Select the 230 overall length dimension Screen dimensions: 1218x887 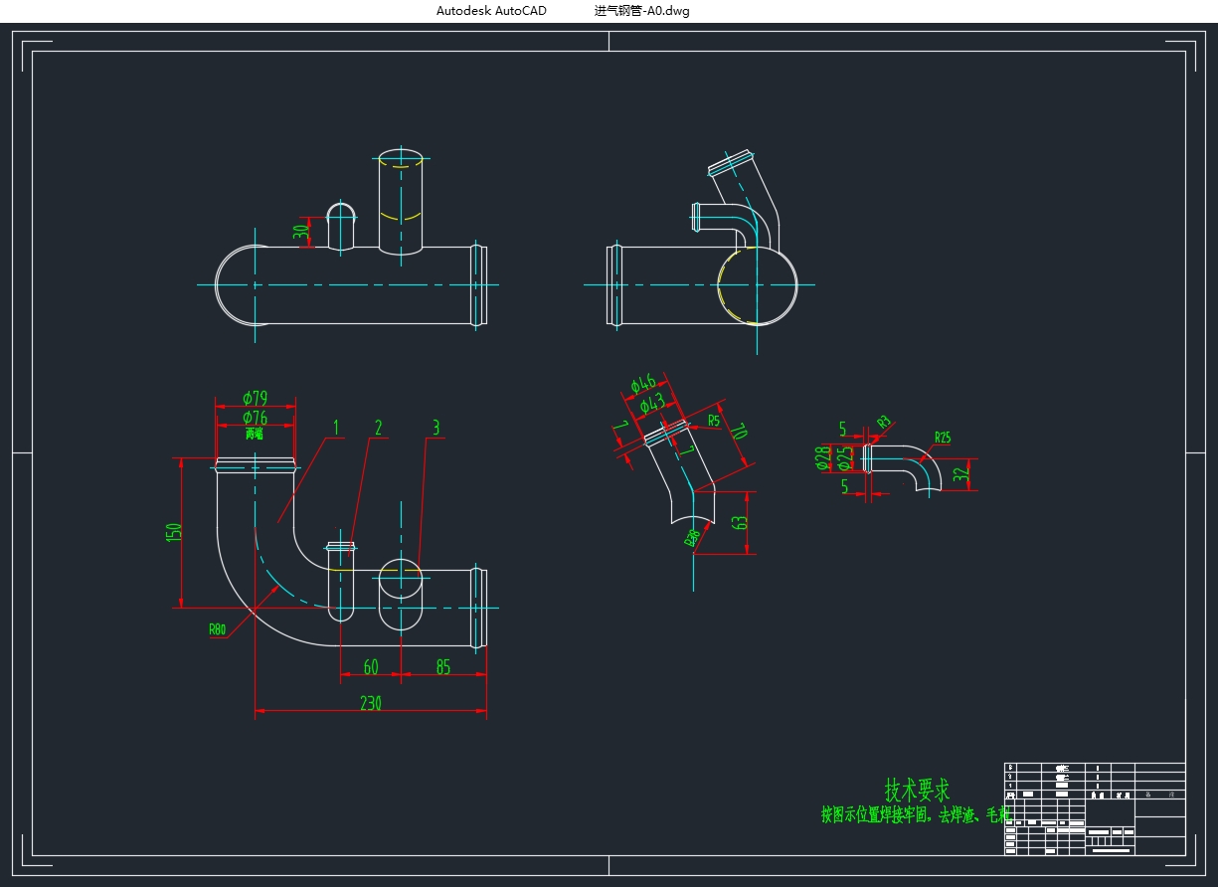coord(370,702)
